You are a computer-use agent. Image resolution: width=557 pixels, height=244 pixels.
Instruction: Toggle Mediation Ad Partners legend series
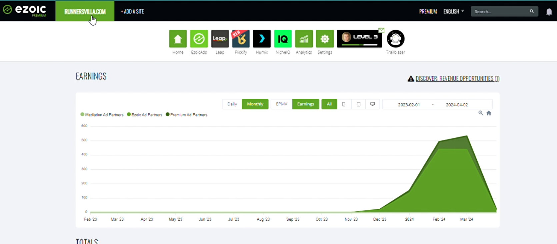tap(102, 115)
